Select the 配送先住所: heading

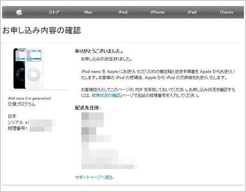(x=88, y=108)
